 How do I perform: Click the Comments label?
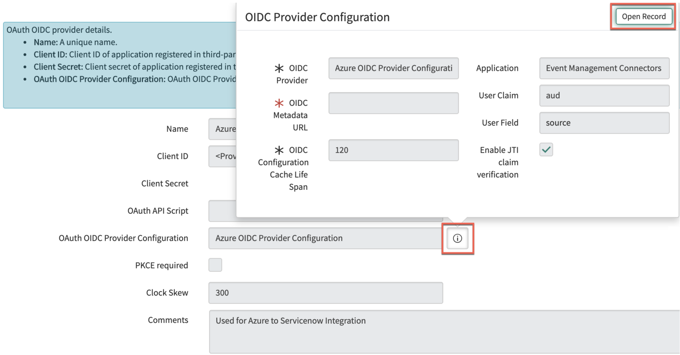[168, 320]
